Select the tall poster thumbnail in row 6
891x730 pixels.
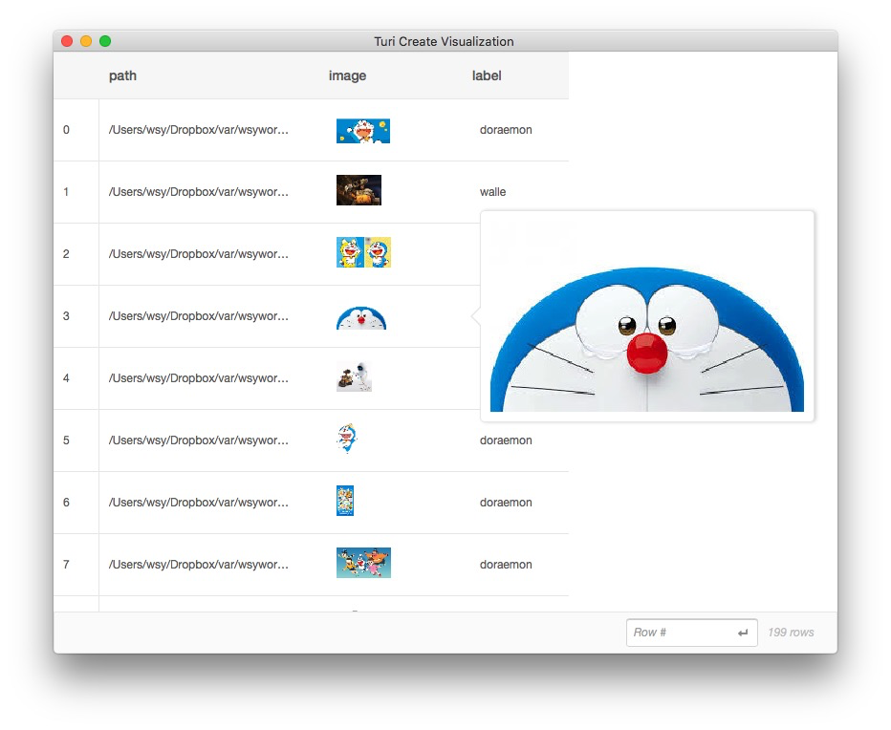tap(345, 501)
